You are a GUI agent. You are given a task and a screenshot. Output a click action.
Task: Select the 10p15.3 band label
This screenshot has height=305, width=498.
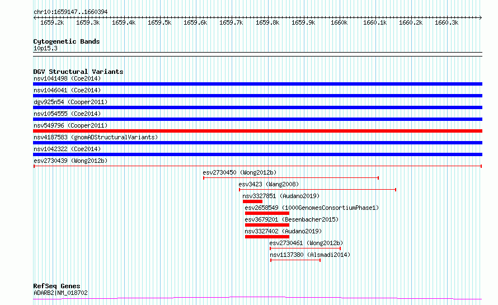point(45,48)
